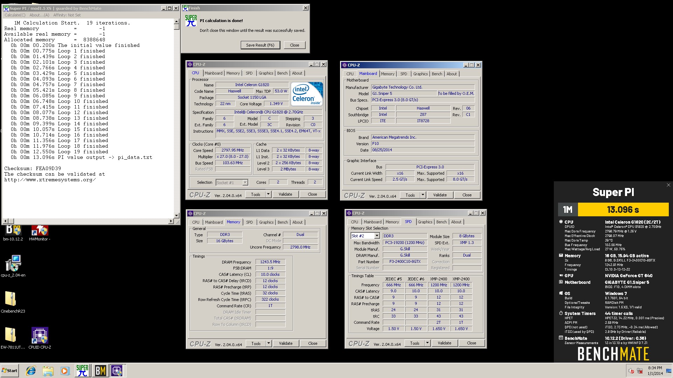This screenshot has width=673, height=378.
Task: Click the Multiplier x 27.0 value
Action: (x=233, y=156)
